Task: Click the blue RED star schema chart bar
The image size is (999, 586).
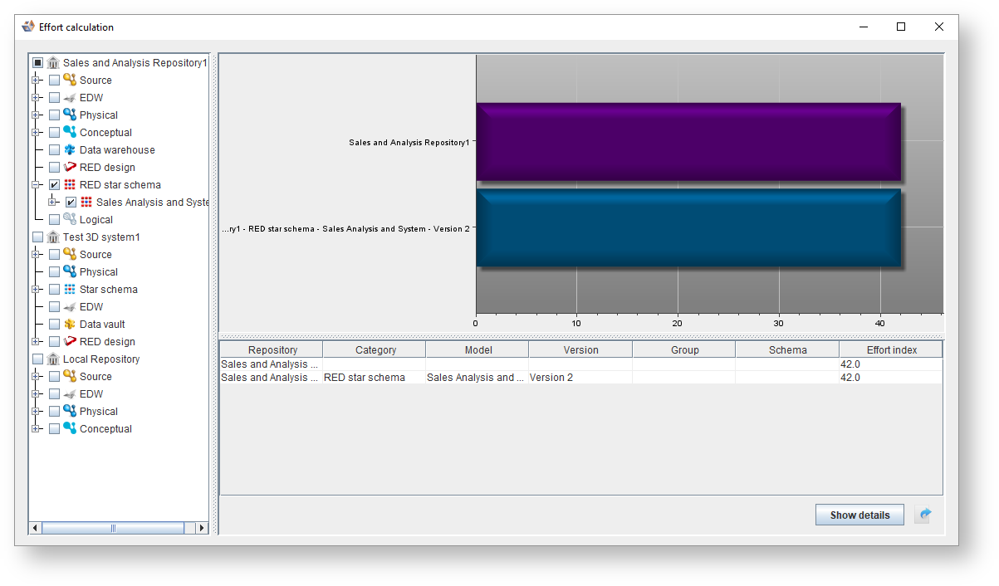Action: click(x=688, y=228)
